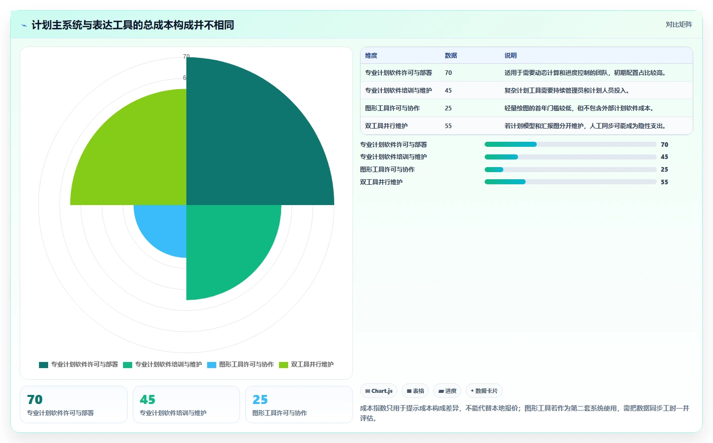
Task: Click description 若计划模型和汇报图分开维护
Action: 585,126
